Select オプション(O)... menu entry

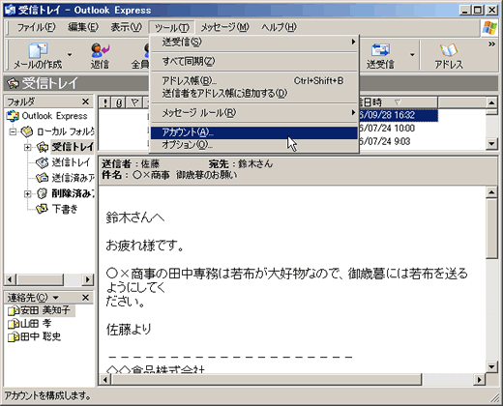click(x=254, y=145)
